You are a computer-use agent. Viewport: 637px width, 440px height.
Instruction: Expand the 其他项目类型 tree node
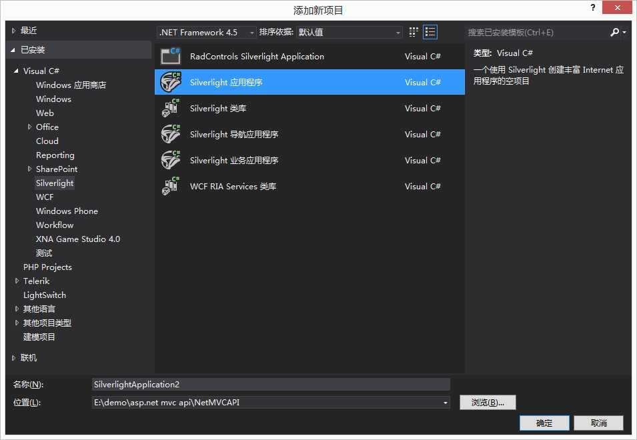click(17, 323)
